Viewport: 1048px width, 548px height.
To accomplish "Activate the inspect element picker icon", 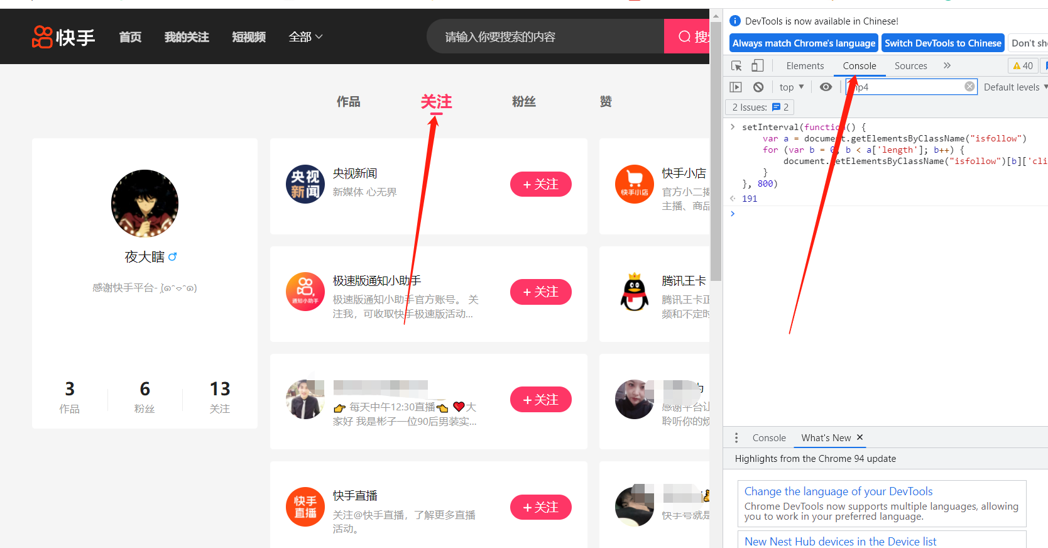I will [x=737, y=66].
